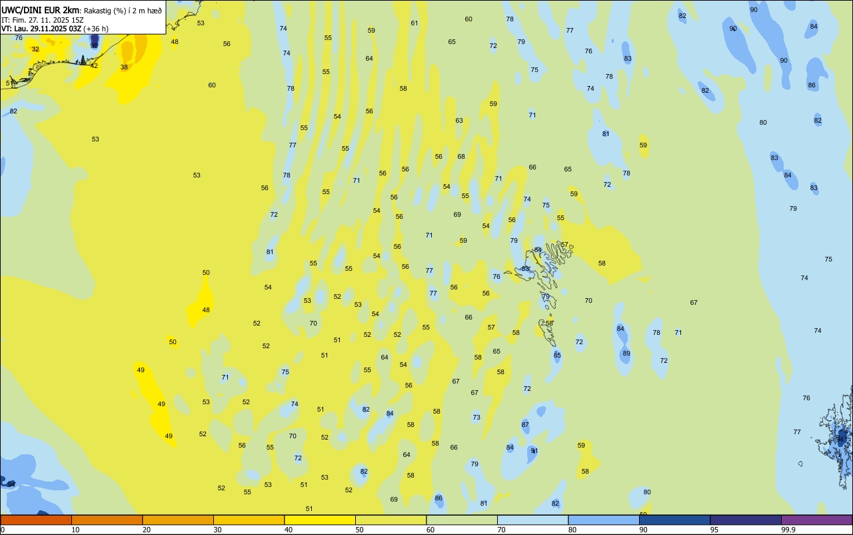This screenshot has width=853, height=535.
Task: Click the map value "38"
Action: coord(124,67)
